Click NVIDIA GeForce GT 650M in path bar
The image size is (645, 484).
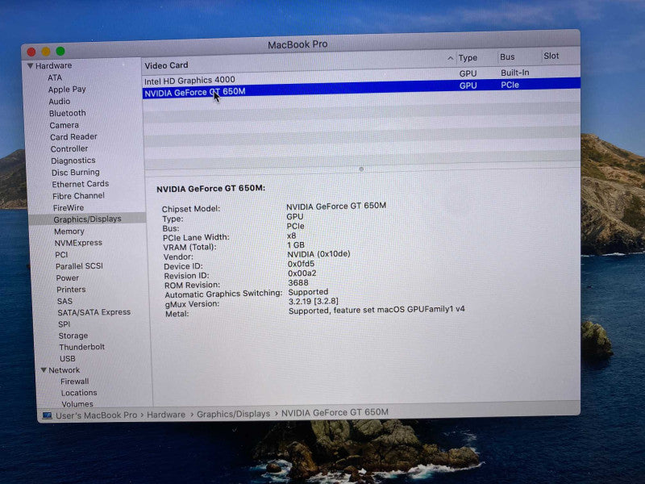pos(335,412)
